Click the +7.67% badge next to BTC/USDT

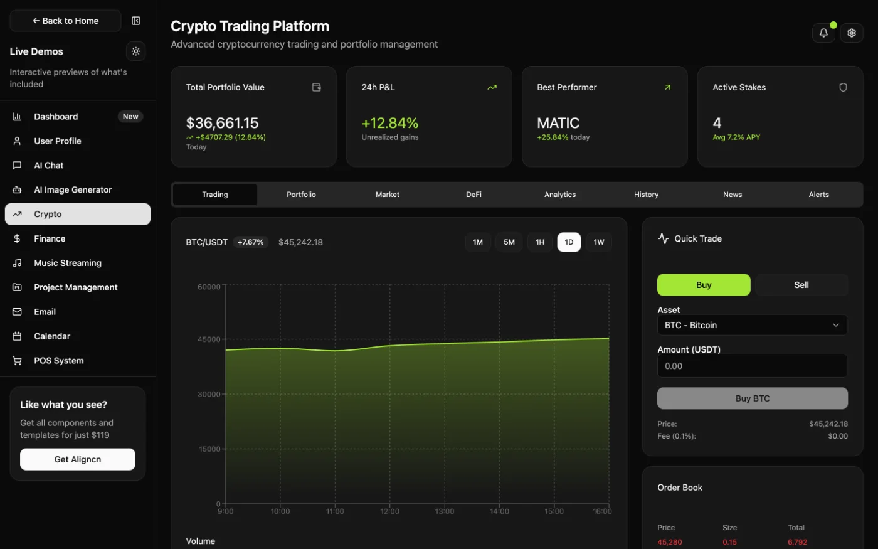coord(251,242)
